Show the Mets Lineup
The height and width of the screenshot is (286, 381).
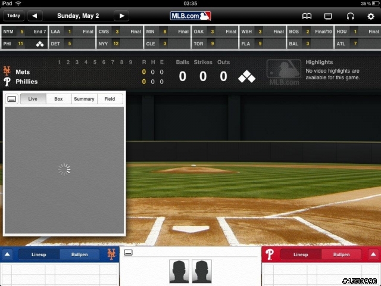click(39, 254)
